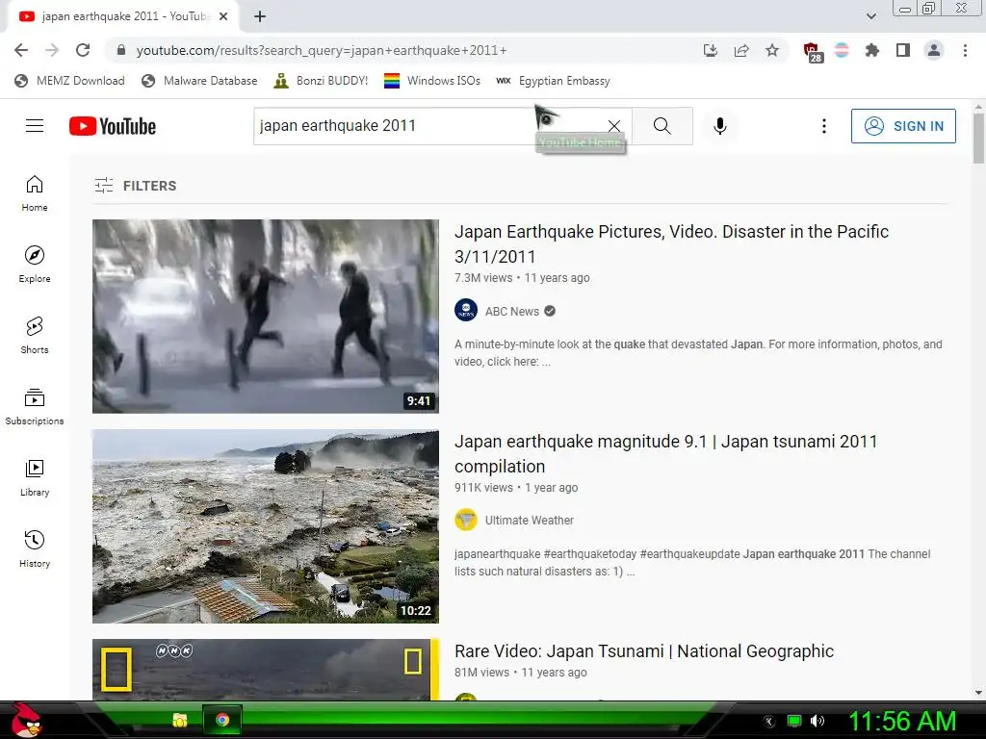Click the scrollbar down arrow

pyautogui.click(x=978, y=693)
